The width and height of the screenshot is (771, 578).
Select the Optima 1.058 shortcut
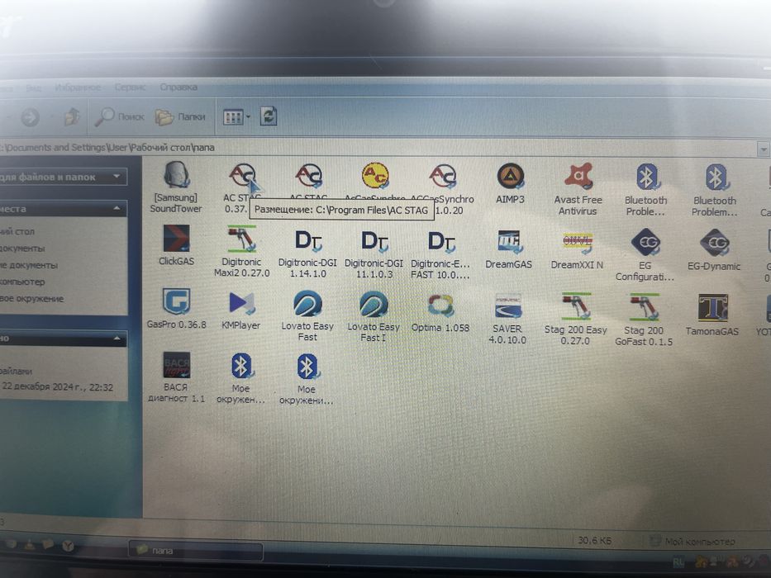point(440,313)
